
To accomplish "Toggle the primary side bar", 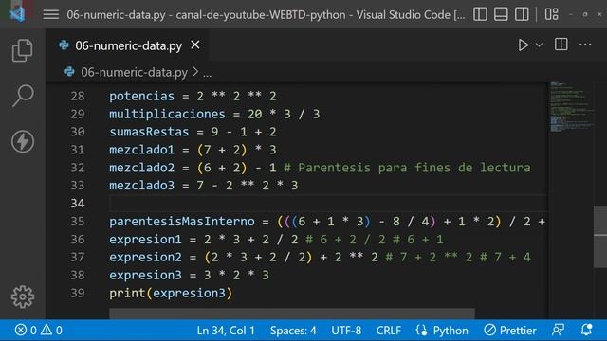I will (480, 15).
